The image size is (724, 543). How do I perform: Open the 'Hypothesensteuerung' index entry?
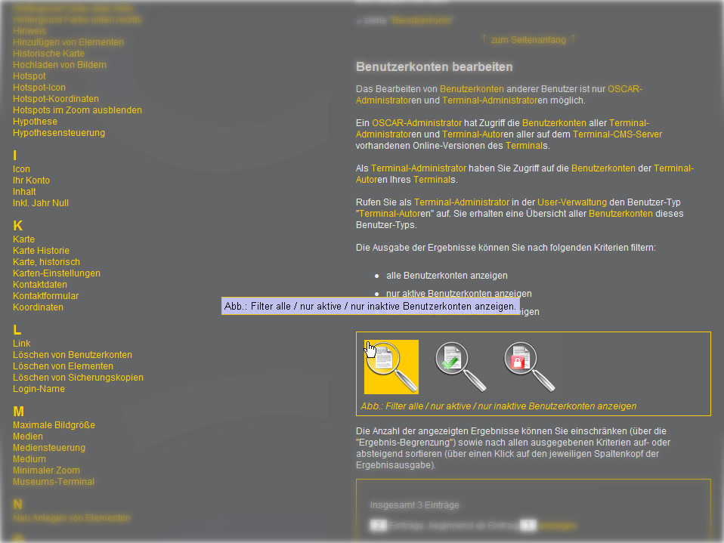click(x=58, y=133)
